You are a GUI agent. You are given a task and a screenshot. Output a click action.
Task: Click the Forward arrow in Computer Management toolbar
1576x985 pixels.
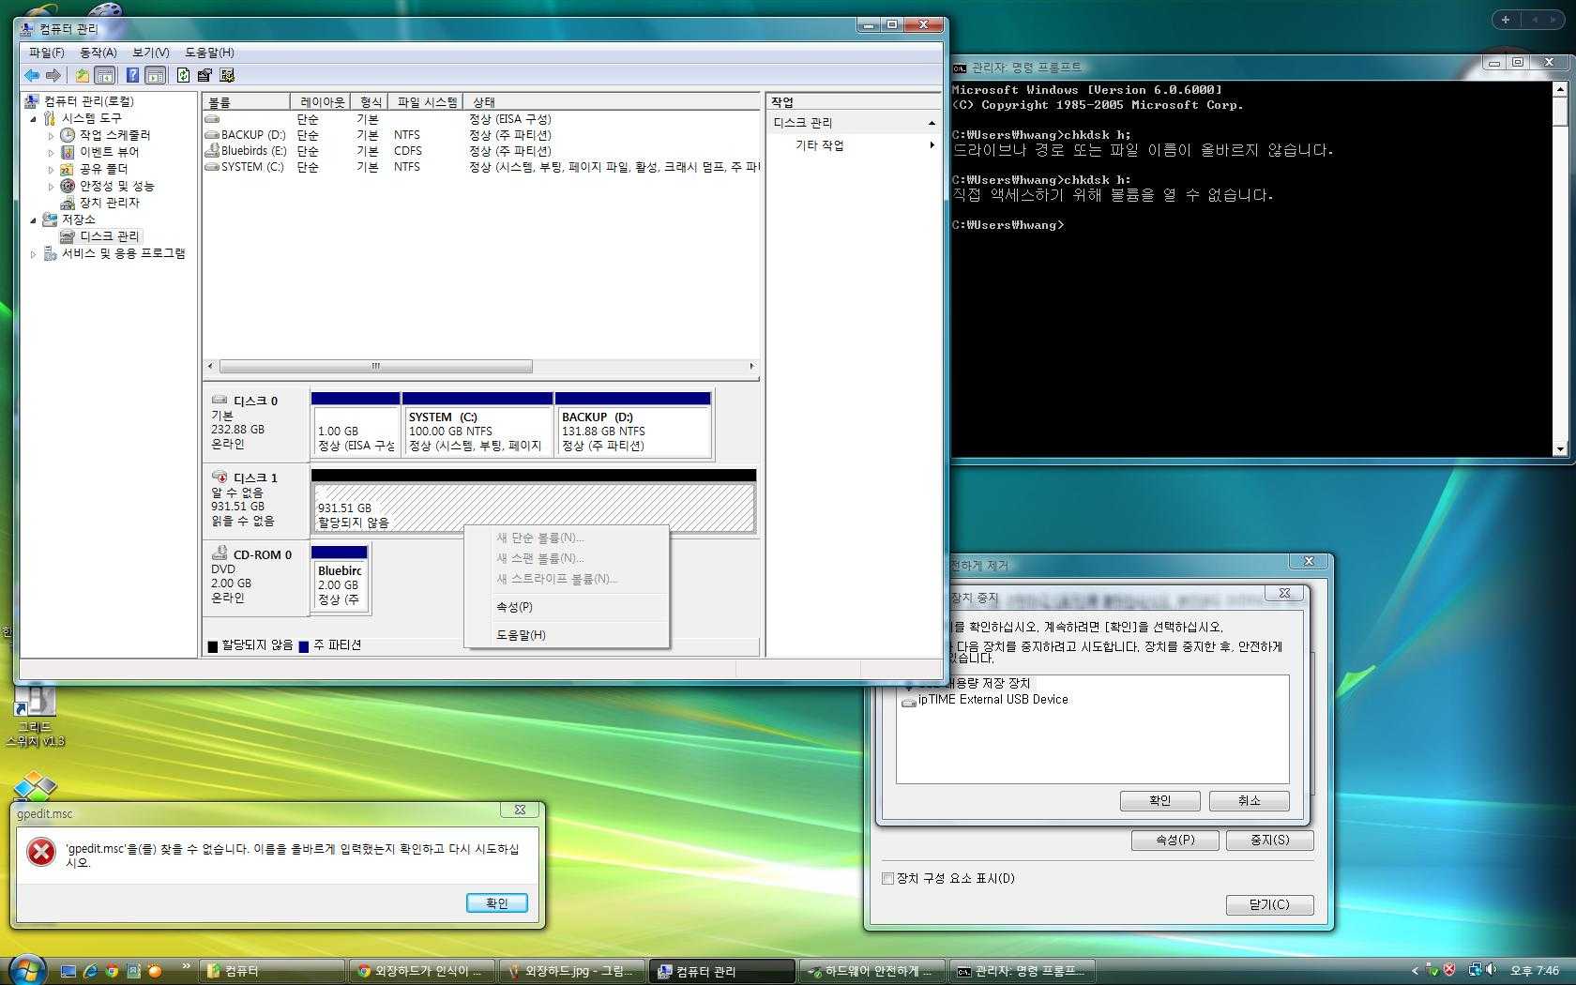click(x=53, y=75)
